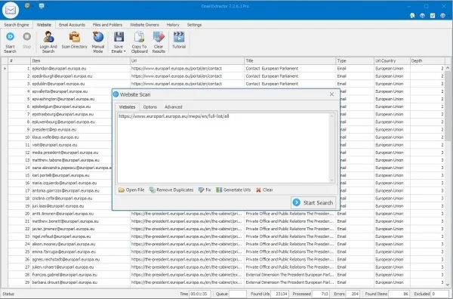Activate Manual Mode globe icon
Screen dimensions: 453x299
[x=98, y=37]
